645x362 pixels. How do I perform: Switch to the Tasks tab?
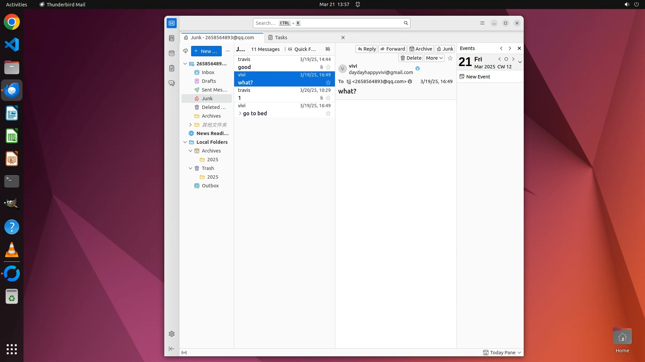point(281,38)
